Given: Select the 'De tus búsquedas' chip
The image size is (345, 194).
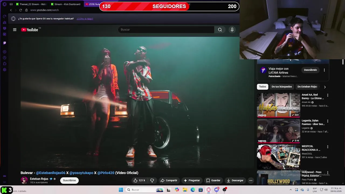Looking at the screenshot, I should 282,87.
